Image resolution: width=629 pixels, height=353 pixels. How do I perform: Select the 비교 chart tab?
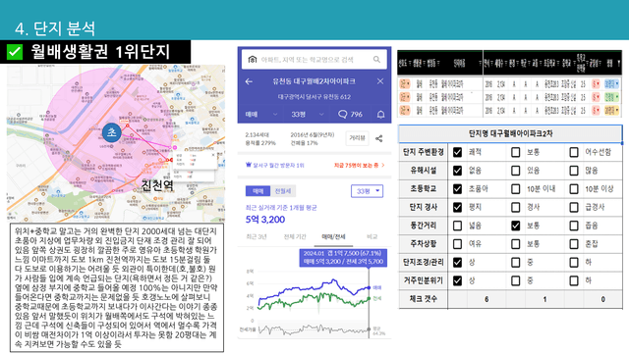pyautogui.click(x=372, y=236)
